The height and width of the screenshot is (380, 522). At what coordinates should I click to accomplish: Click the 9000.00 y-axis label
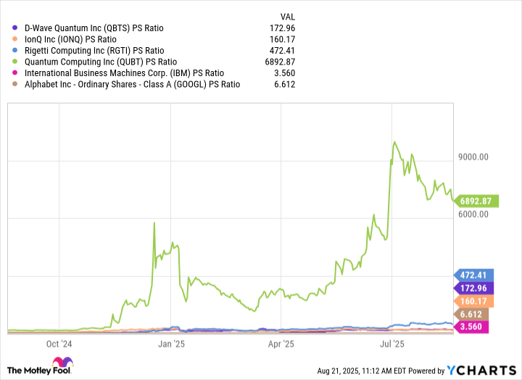473,157
